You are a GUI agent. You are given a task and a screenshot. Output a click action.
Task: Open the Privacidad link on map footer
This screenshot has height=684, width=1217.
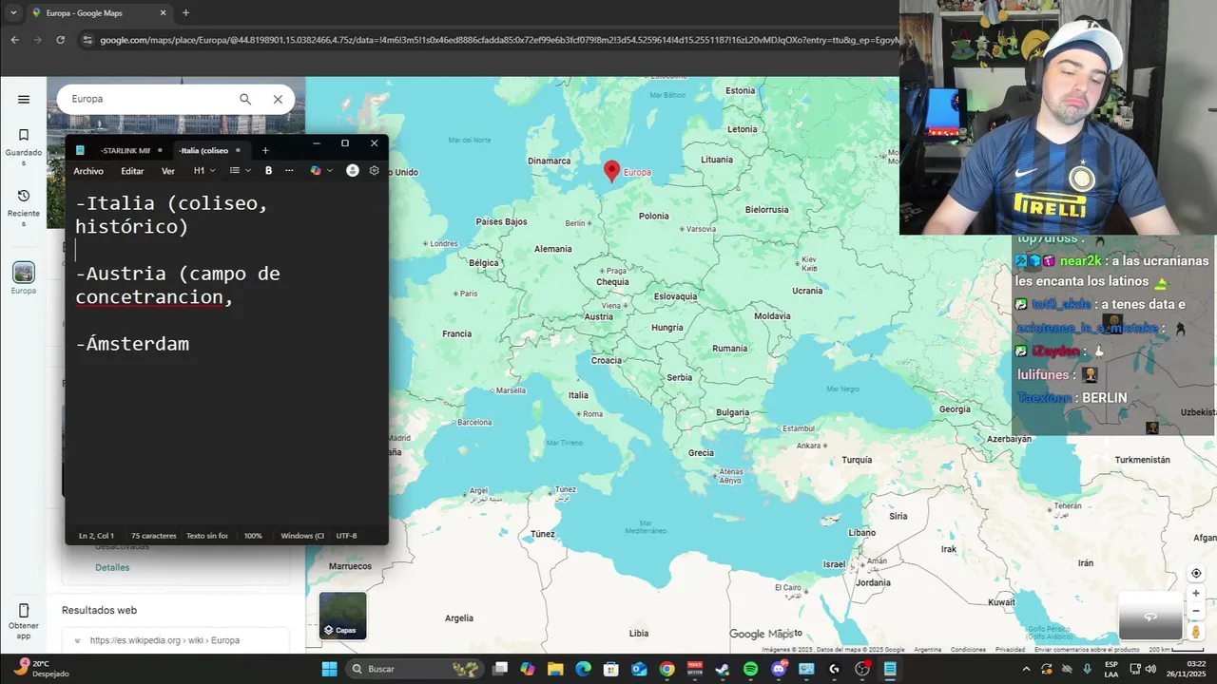pos(1010,650)
